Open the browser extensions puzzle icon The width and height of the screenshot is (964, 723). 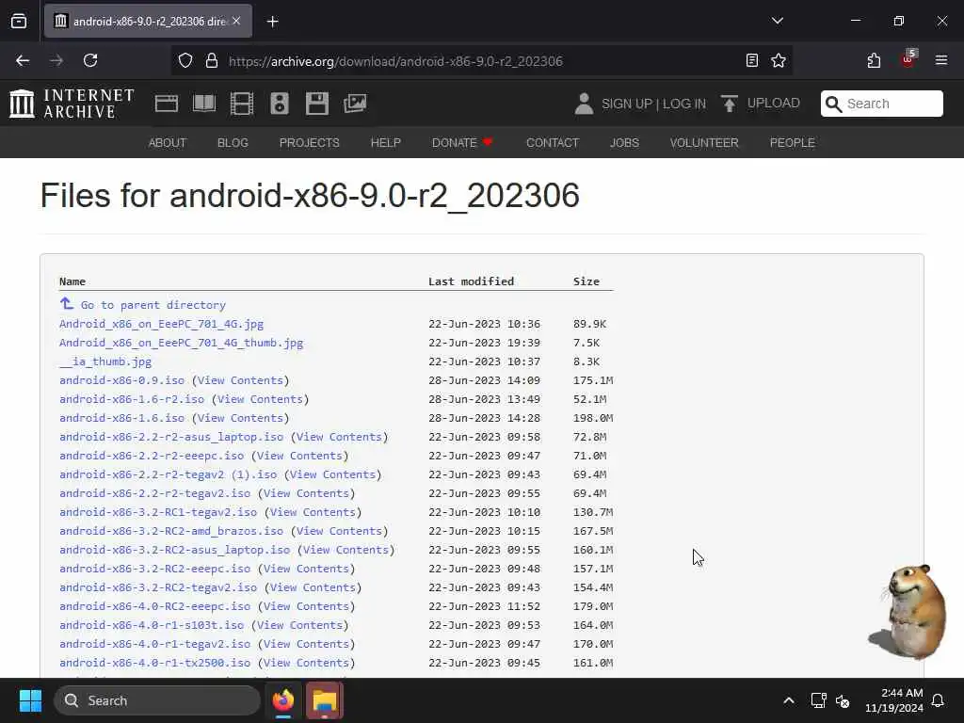click(874, 60)
